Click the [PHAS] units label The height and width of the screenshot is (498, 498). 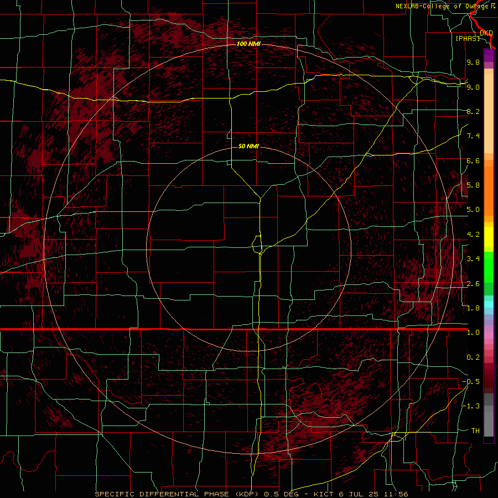(468, 38)
